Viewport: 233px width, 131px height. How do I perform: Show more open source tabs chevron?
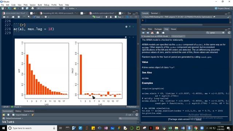[130, 13]
